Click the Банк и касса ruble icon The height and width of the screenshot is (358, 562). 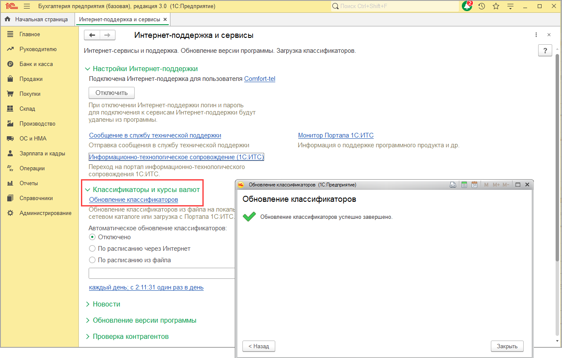[11, 64]
